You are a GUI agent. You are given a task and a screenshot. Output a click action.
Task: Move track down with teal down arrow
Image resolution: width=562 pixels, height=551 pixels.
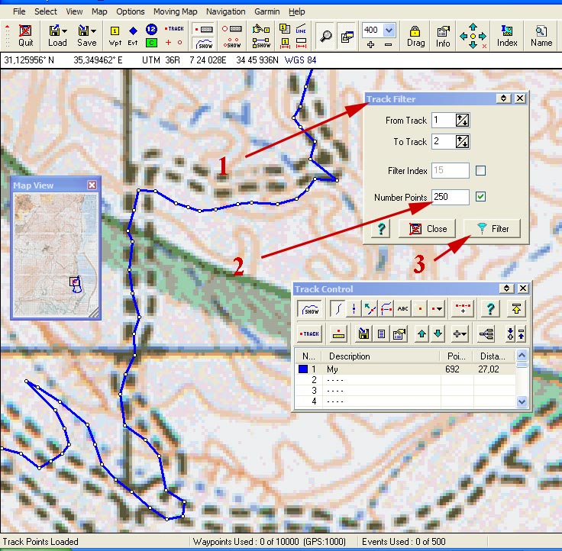[438, 334]
